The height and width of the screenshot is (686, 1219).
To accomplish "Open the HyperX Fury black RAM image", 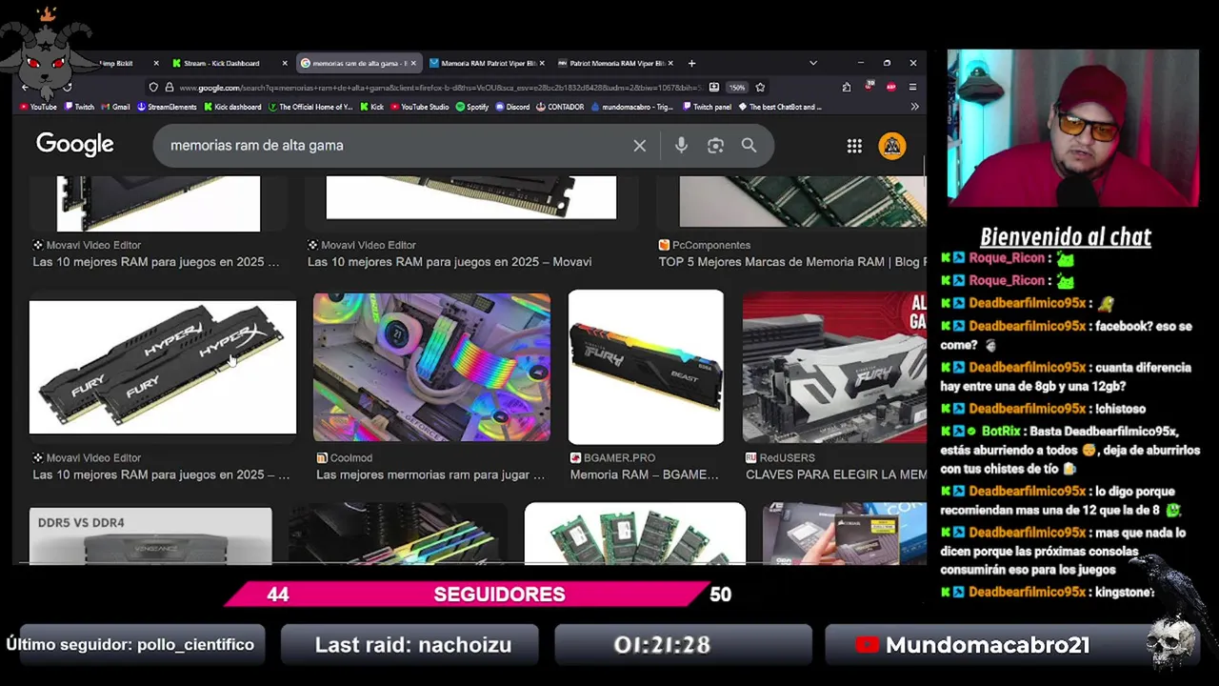I will click(x=163, y=367).
